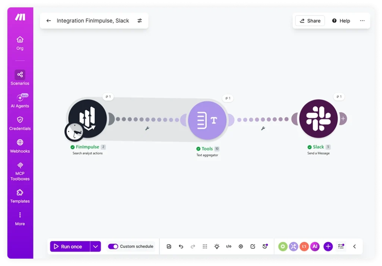Undo the last change
Image resolution: width=382 pixels, height=266 pixels.
pos(181,247)
